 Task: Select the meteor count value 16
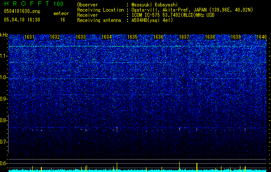62,20
